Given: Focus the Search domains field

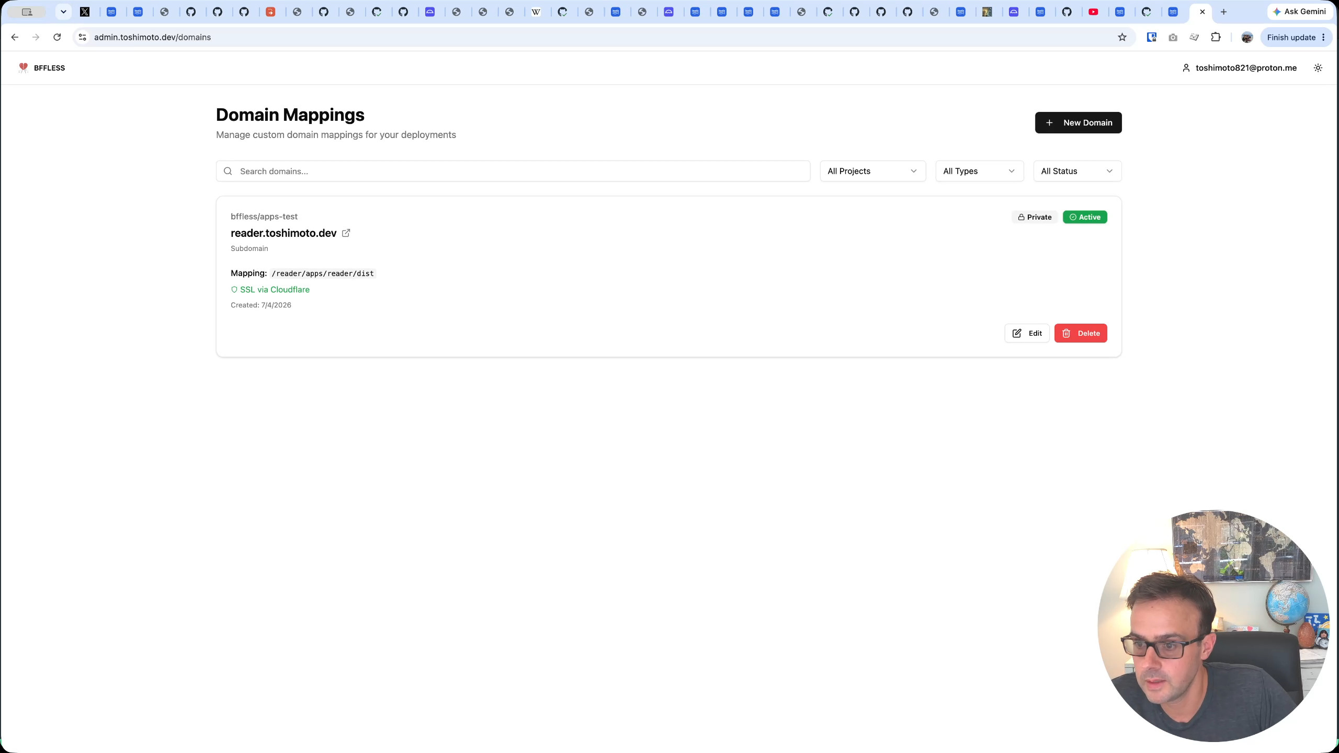Looking at the screenshot, I should (x=513, y=171).
